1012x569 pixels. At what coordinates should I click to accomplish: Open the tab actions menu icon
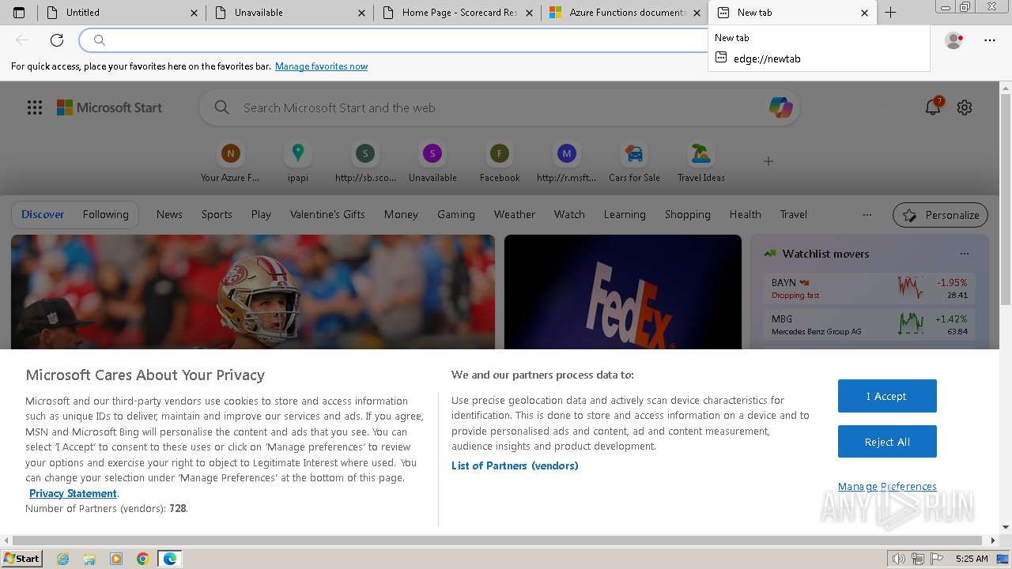point(19,13)
